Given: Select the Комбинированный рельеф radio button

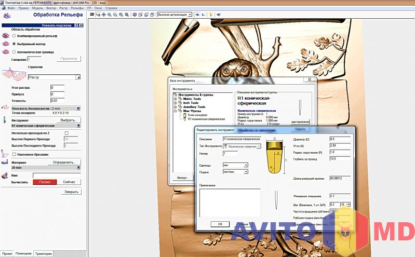Looking at the screenshot, I should pyautogui.click(x=14, y=36).
